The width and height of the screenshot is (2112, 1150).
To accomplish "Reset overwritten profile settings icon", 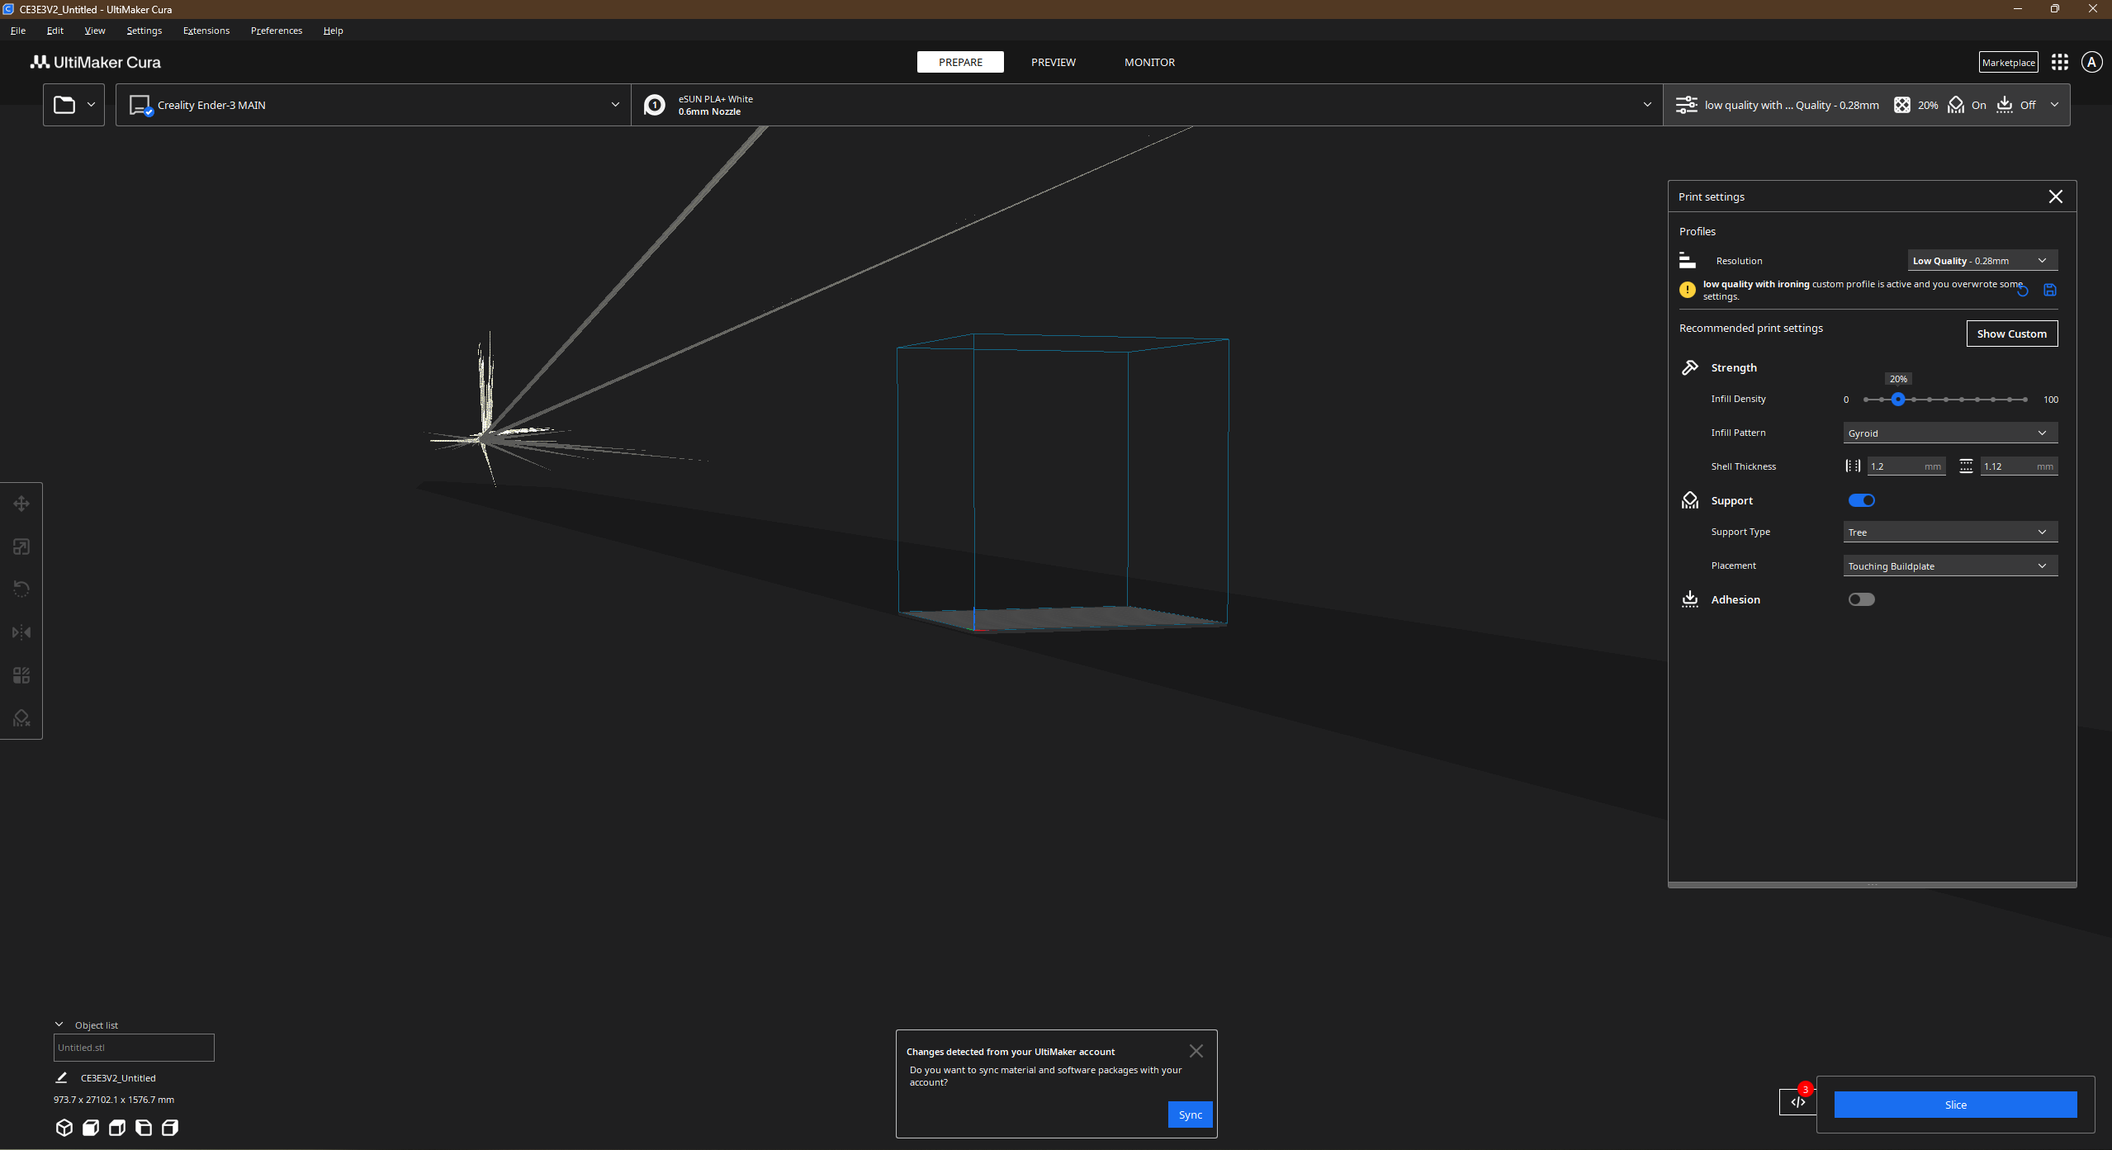I will tap(2022, 290).
